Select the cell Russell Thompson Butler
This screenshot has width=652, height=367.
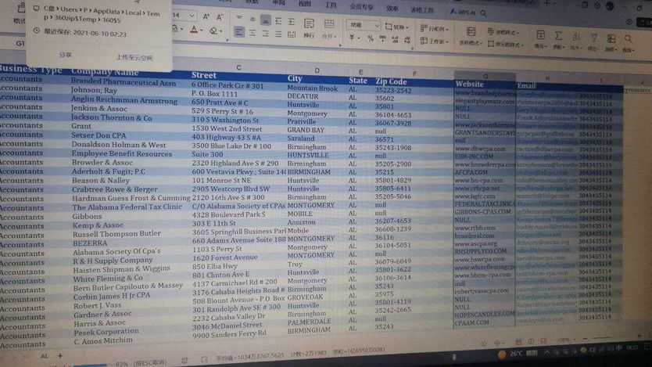tap(116, 234)
